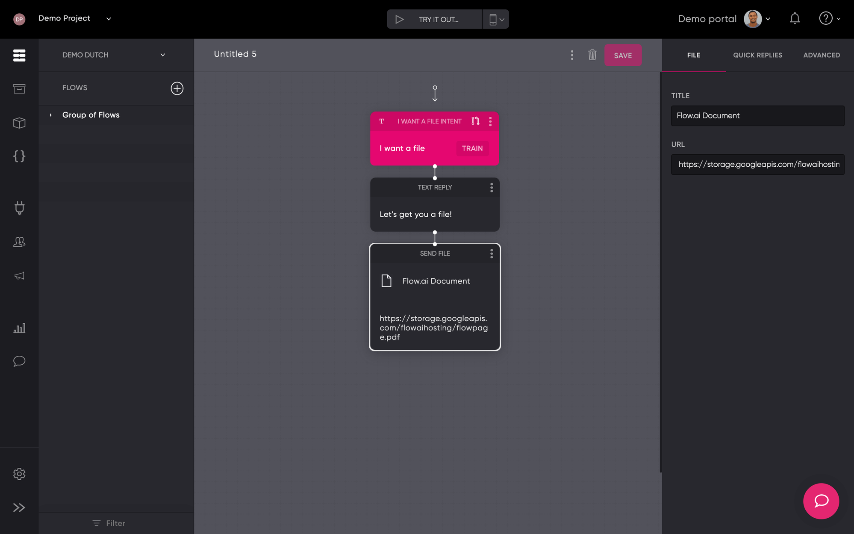Click the trash delete flow icon
854x534 pixels.
point(592,55)
